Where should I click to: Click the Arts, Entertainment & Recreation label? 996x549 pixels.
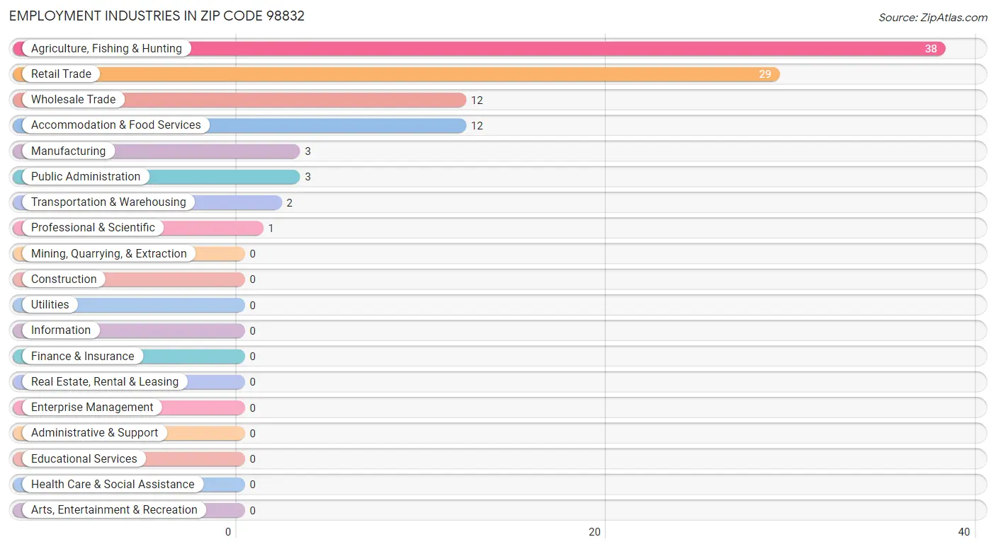(x=114, y=509)
